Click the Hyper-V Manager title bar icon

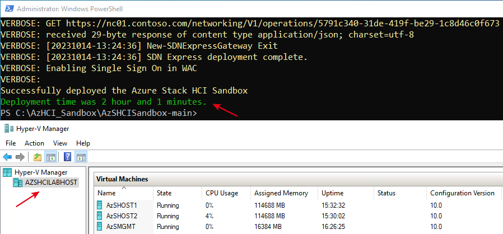[x=7, y=129]
